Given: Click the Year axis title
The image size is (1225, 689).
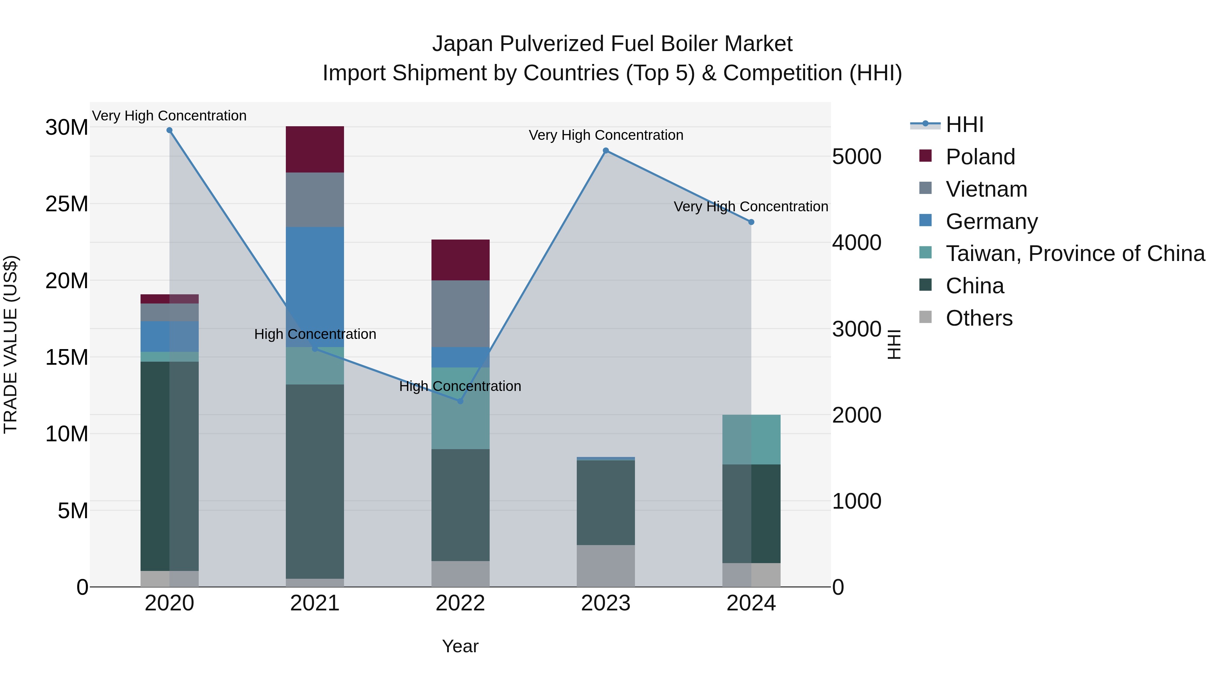Looking at the screenshot, I should point(460,646).
